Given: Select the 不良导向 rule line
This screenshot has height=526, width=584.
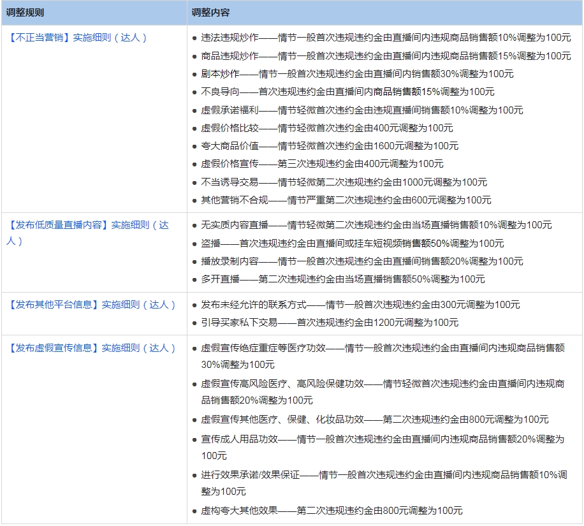Looking at the screenshot, I should pyautogui.click(x=347, y=92).
